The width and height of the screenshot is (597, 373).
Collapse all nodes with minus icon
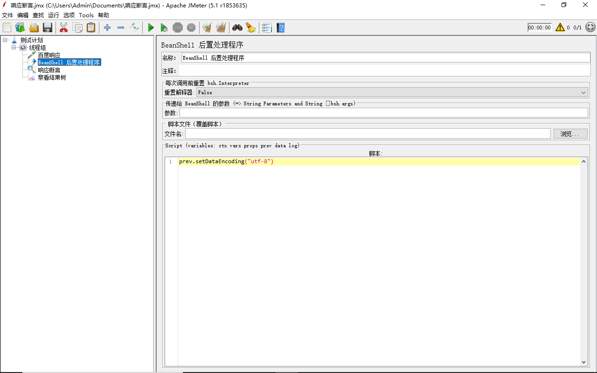(x=121, y=28)
